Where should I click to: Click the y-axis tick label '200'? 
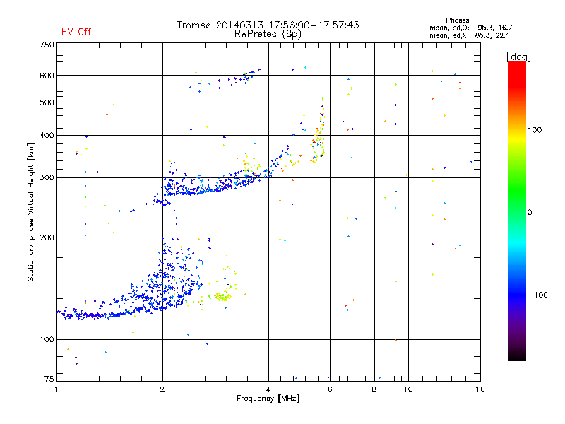(47, 237)
